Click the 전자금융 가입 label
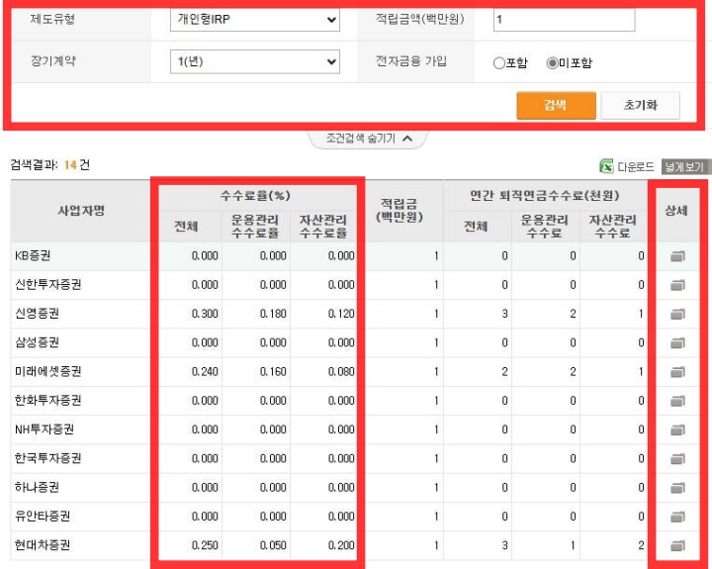Screen dimensions: 712x569 click(411, 61)
